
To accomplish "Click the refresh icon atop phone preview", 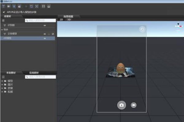I will (x=142, y=29).
